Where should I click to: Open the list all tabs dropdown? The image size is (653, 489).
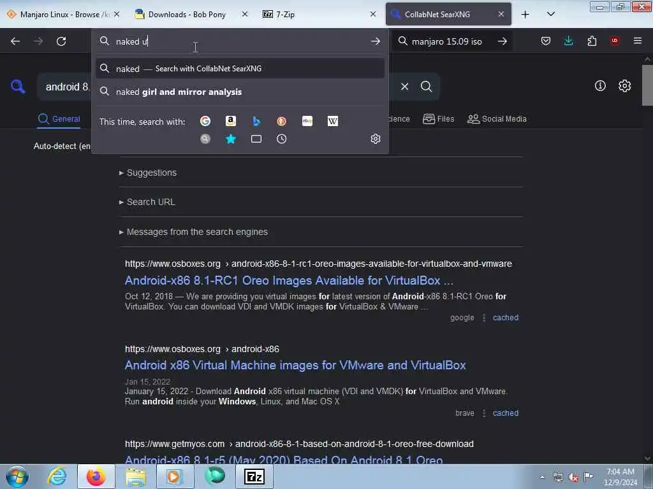click(x=550, y=14)
